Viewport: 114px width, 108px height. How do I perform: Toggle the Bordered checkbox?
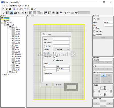click(x=94, y=31)
